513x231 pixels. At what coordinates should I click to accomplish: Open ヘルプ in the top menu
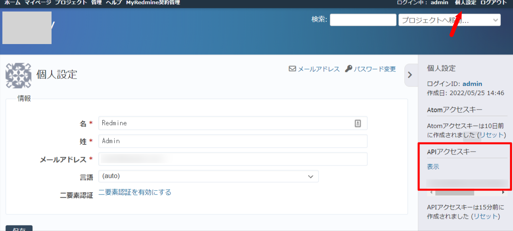pyautogui.click(x=114, y=2)
